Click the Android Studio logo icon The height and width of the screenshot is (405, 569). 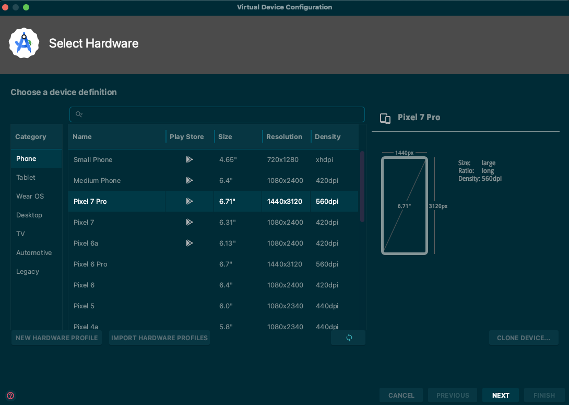(24, 43)
